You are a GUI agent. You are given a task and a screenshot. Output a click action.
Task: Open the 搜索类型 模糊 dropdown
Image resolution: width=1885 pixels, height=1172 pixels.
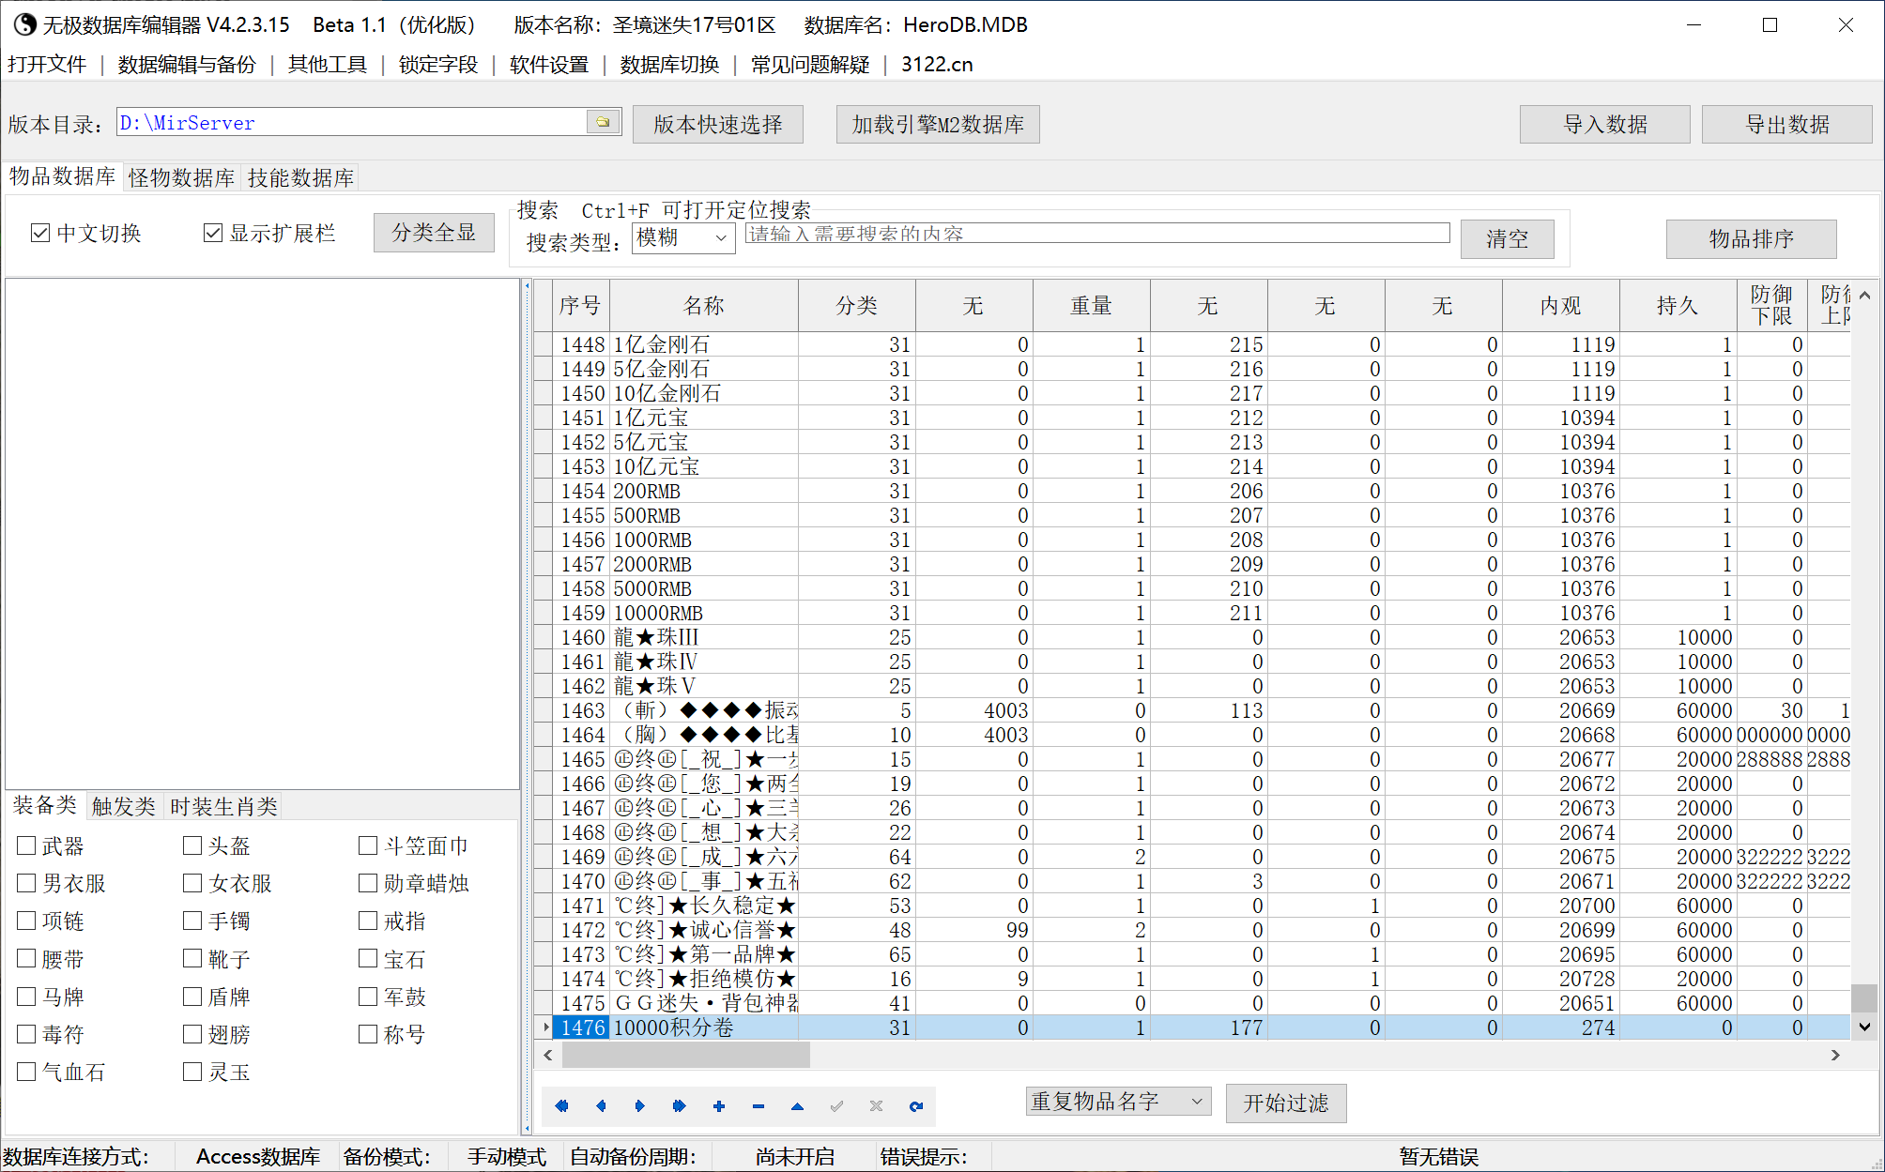[683, 237]
